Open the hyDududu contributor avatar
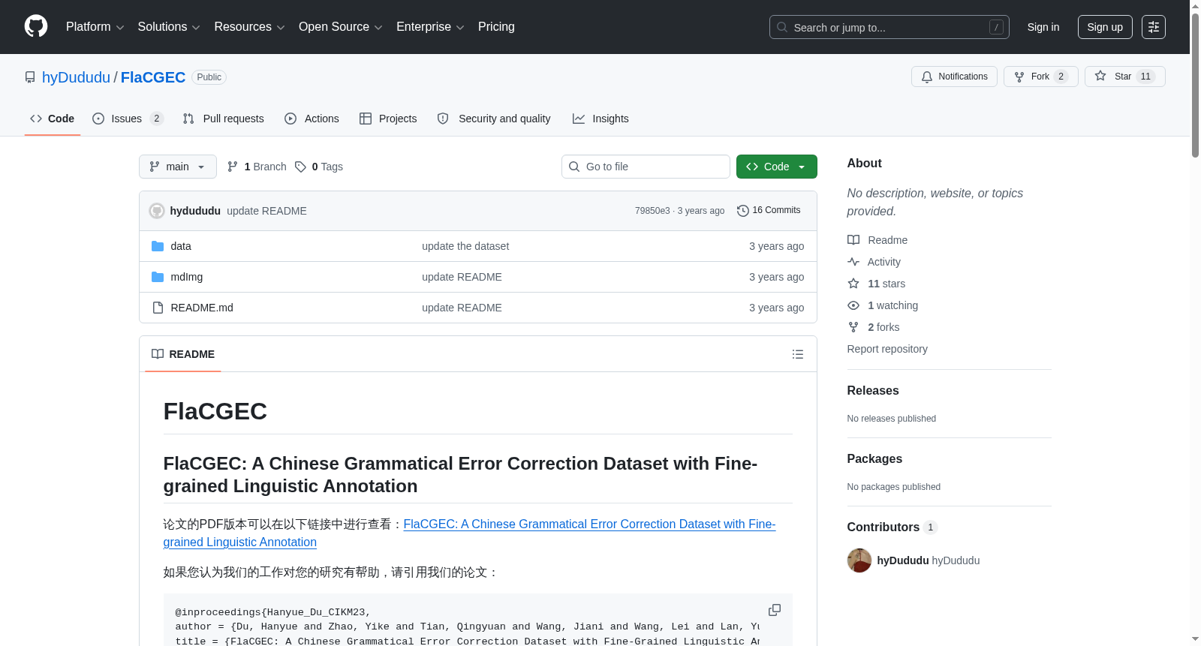 [859, 560]
